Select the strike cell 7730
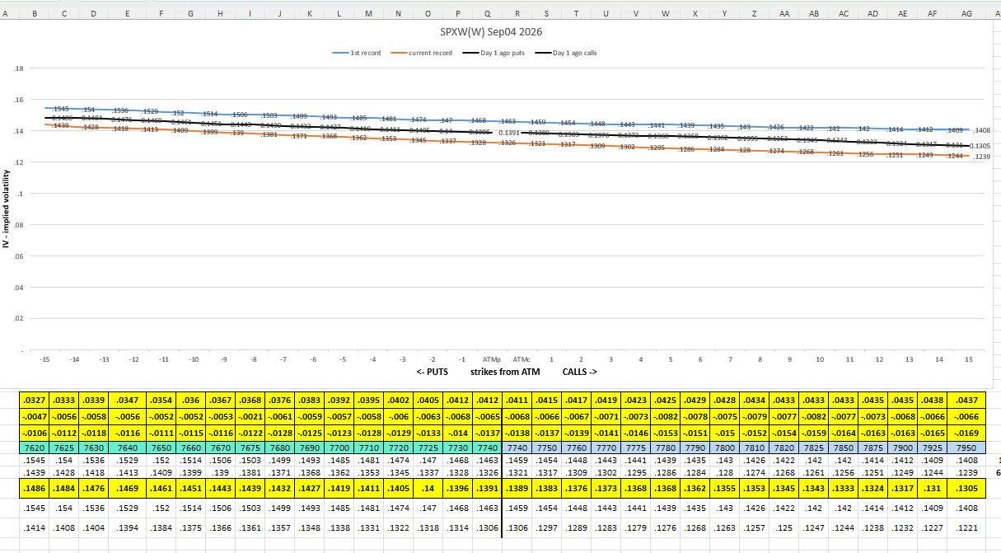Viewport: 1001px width, 553px height. pyautogui.click(x=457, y=447)
